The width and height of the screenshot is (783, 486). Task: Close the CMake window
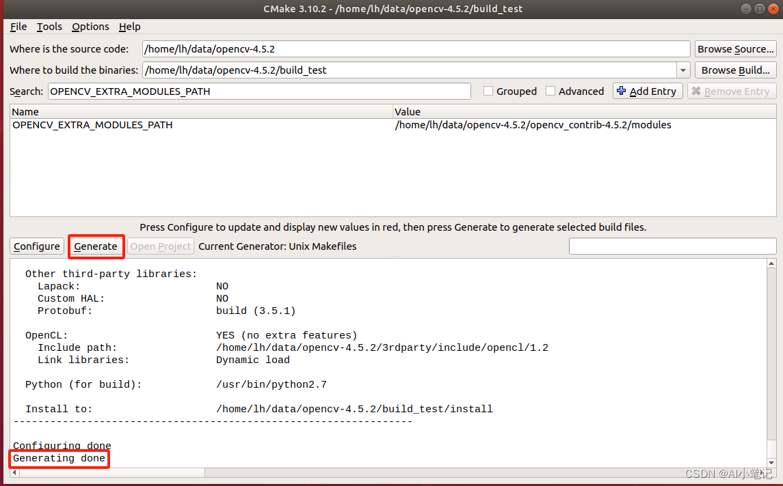(773, 8)
